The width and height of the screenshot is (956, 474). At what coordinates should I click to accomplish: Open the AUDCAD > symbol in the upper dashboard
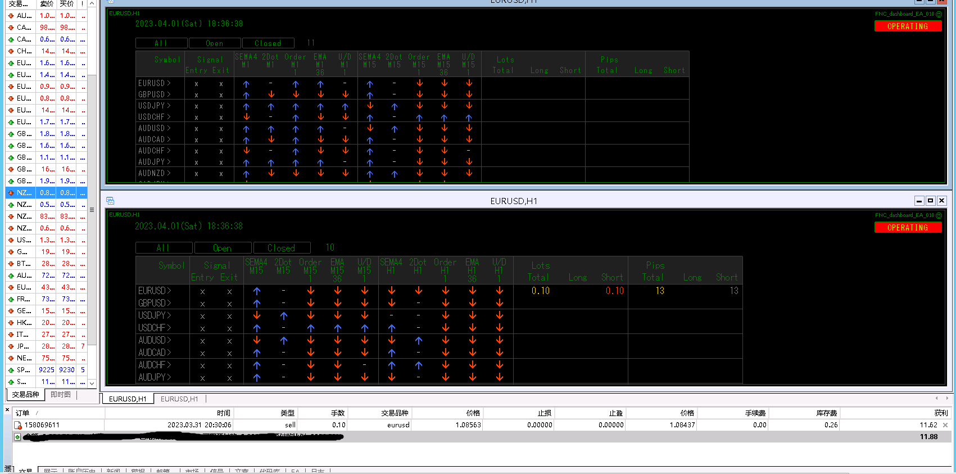pos(155,139)
